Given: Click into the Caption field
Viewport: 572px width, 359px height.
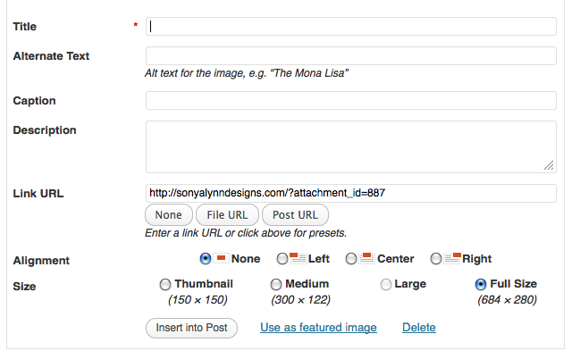Looking at the screenshot, I should pyautogui.click(x=351, y=100).
